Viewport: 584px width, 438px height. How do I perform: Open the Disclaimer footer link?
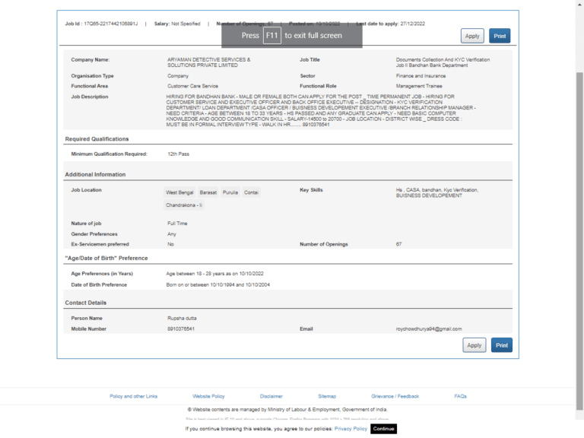[271, 396]
